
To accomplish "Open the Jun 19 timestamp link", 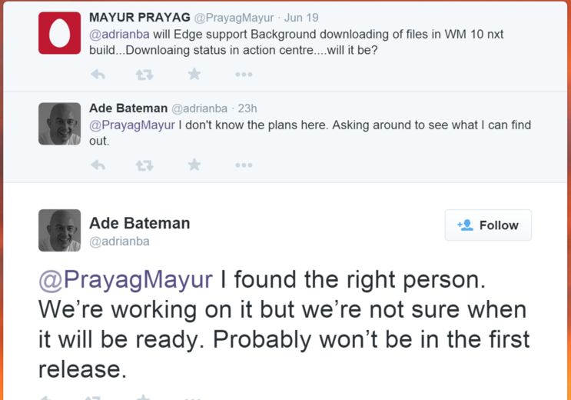I will [301, 18].
